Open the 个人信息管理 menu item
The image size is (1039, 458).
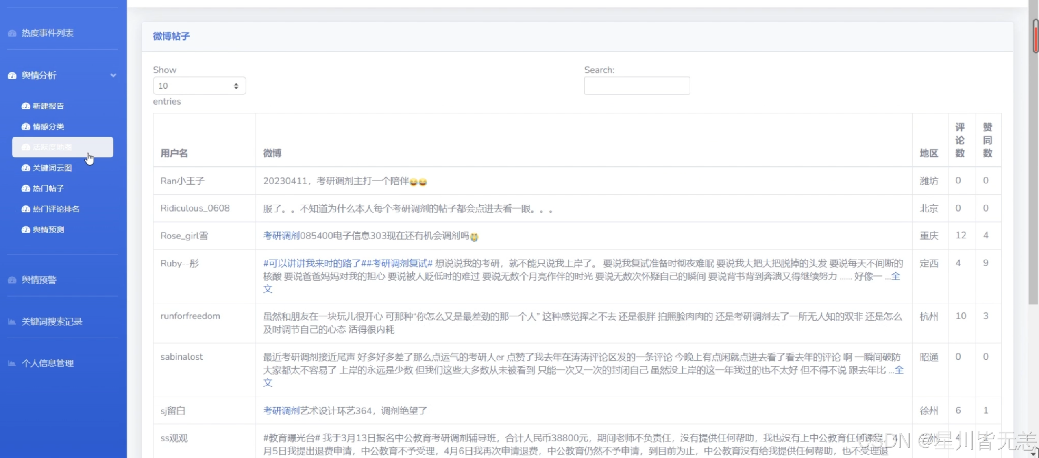[47, 363]
